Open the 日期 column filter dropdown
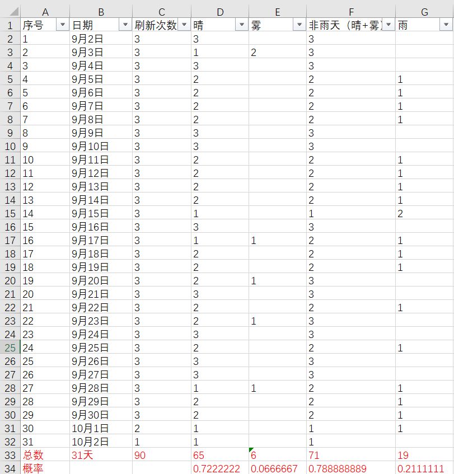 point(125,25)
